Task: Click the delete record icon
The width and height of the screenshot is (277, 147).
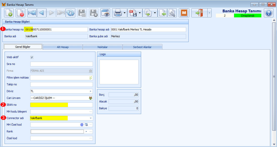Action: 20,13
